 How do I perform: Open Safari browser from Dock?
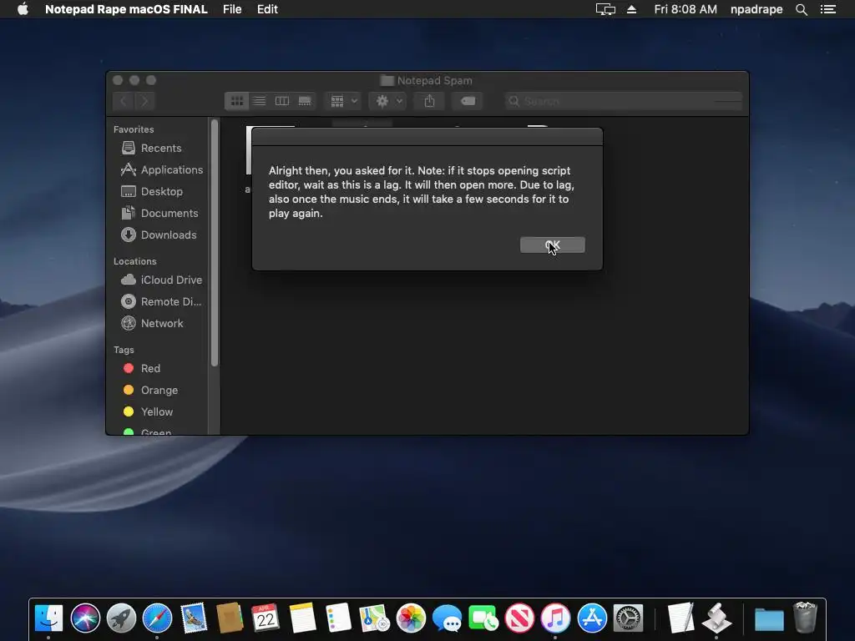pos(157,618)
